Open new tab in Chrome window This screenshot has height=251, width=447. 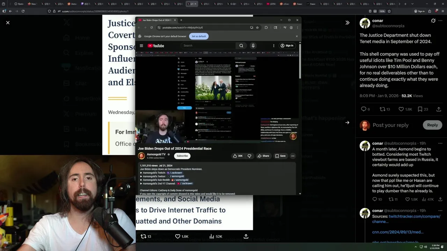(x=181, y=20)
